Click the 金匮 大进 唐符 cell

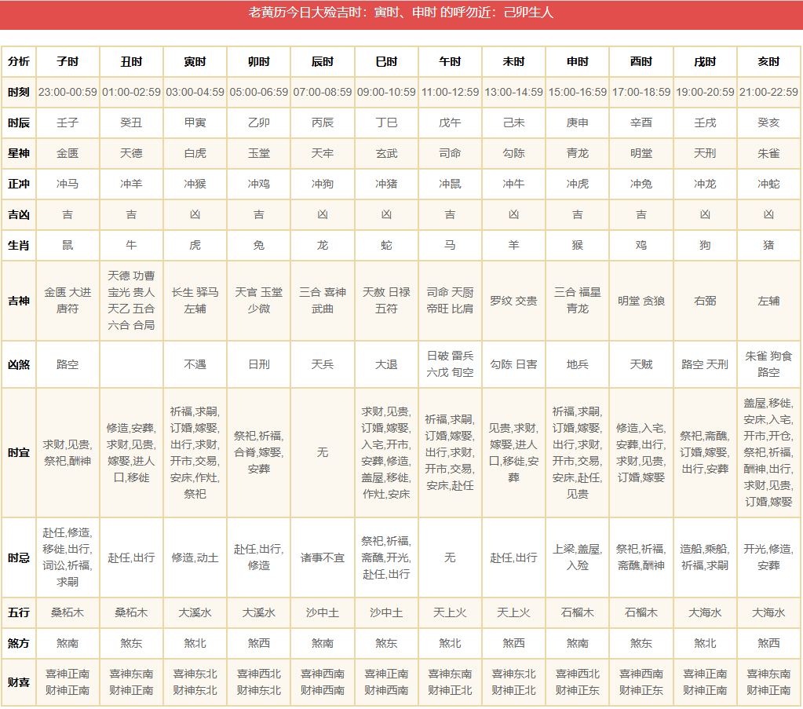(68, 301)
